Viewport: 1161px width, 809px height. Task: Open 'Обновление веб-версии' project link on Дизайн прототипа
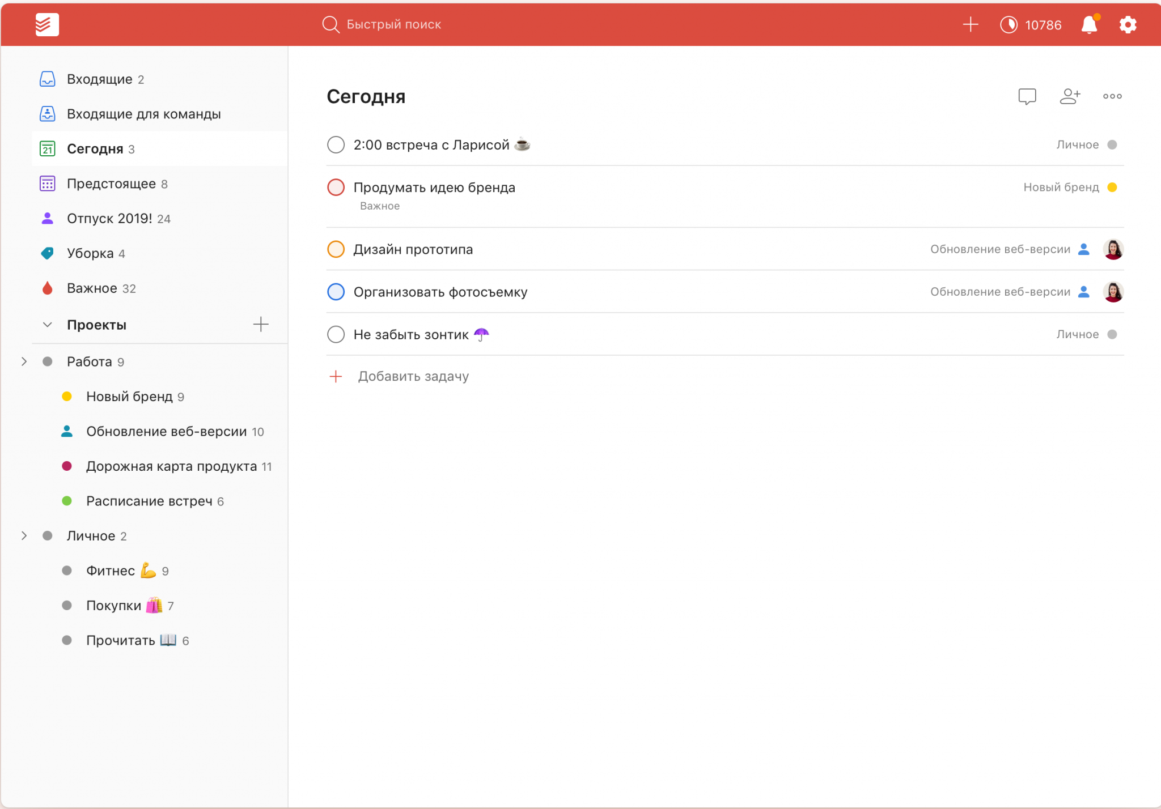coord(1000,249)
